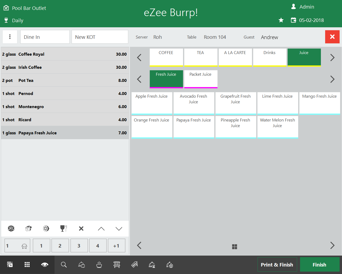This screenshot has height=274, width=342.
Task: Open the Admin user profile icon
Action: click(293, 7)
